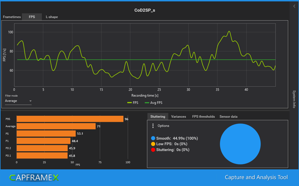Click the CapFrameX logo
The height and width of the screenshot is (186, 299).
(34, 178)
